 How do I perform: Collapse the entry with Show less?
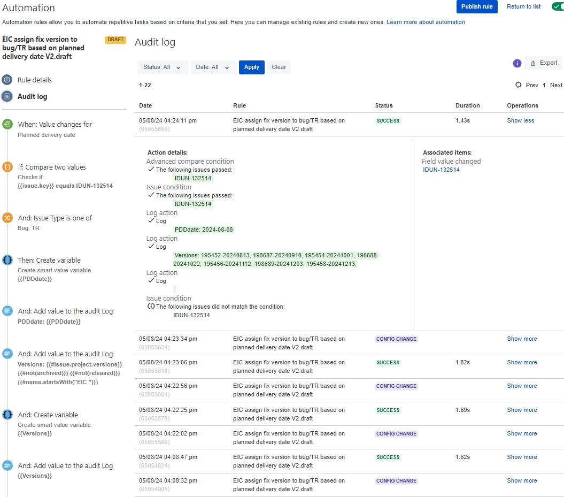(521, 120)
